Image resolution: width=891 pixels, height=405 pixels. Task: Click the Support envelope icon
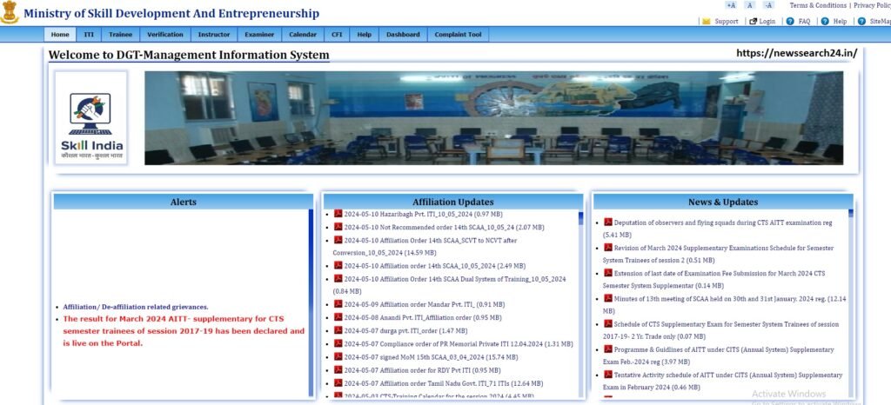[707, 21]
